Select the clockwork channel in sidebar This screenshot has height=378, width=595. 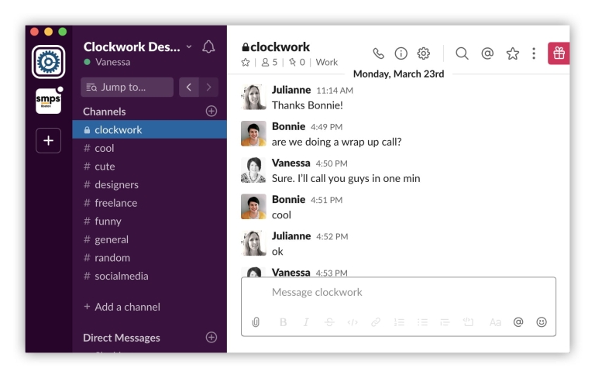coord(150,129)
